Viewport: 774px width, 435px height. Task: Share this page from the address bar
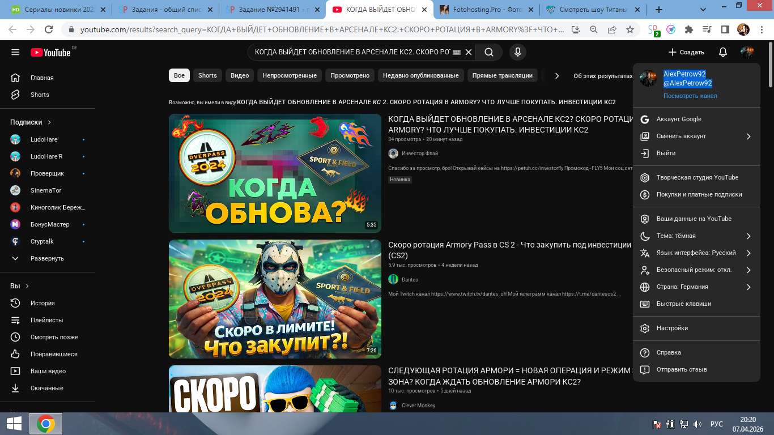[612, 29]
